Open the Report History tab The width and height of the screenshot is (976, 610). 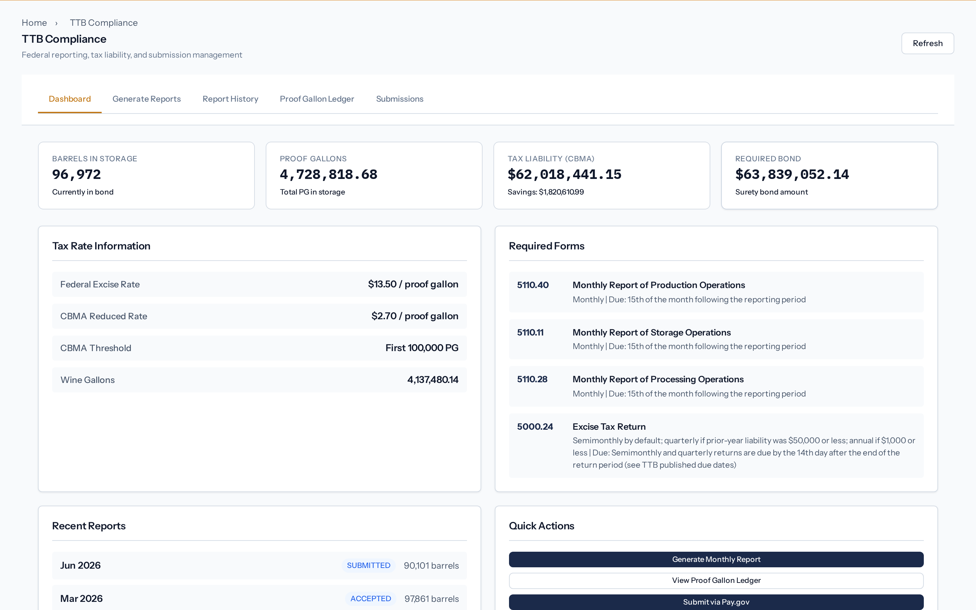point(230,99)
